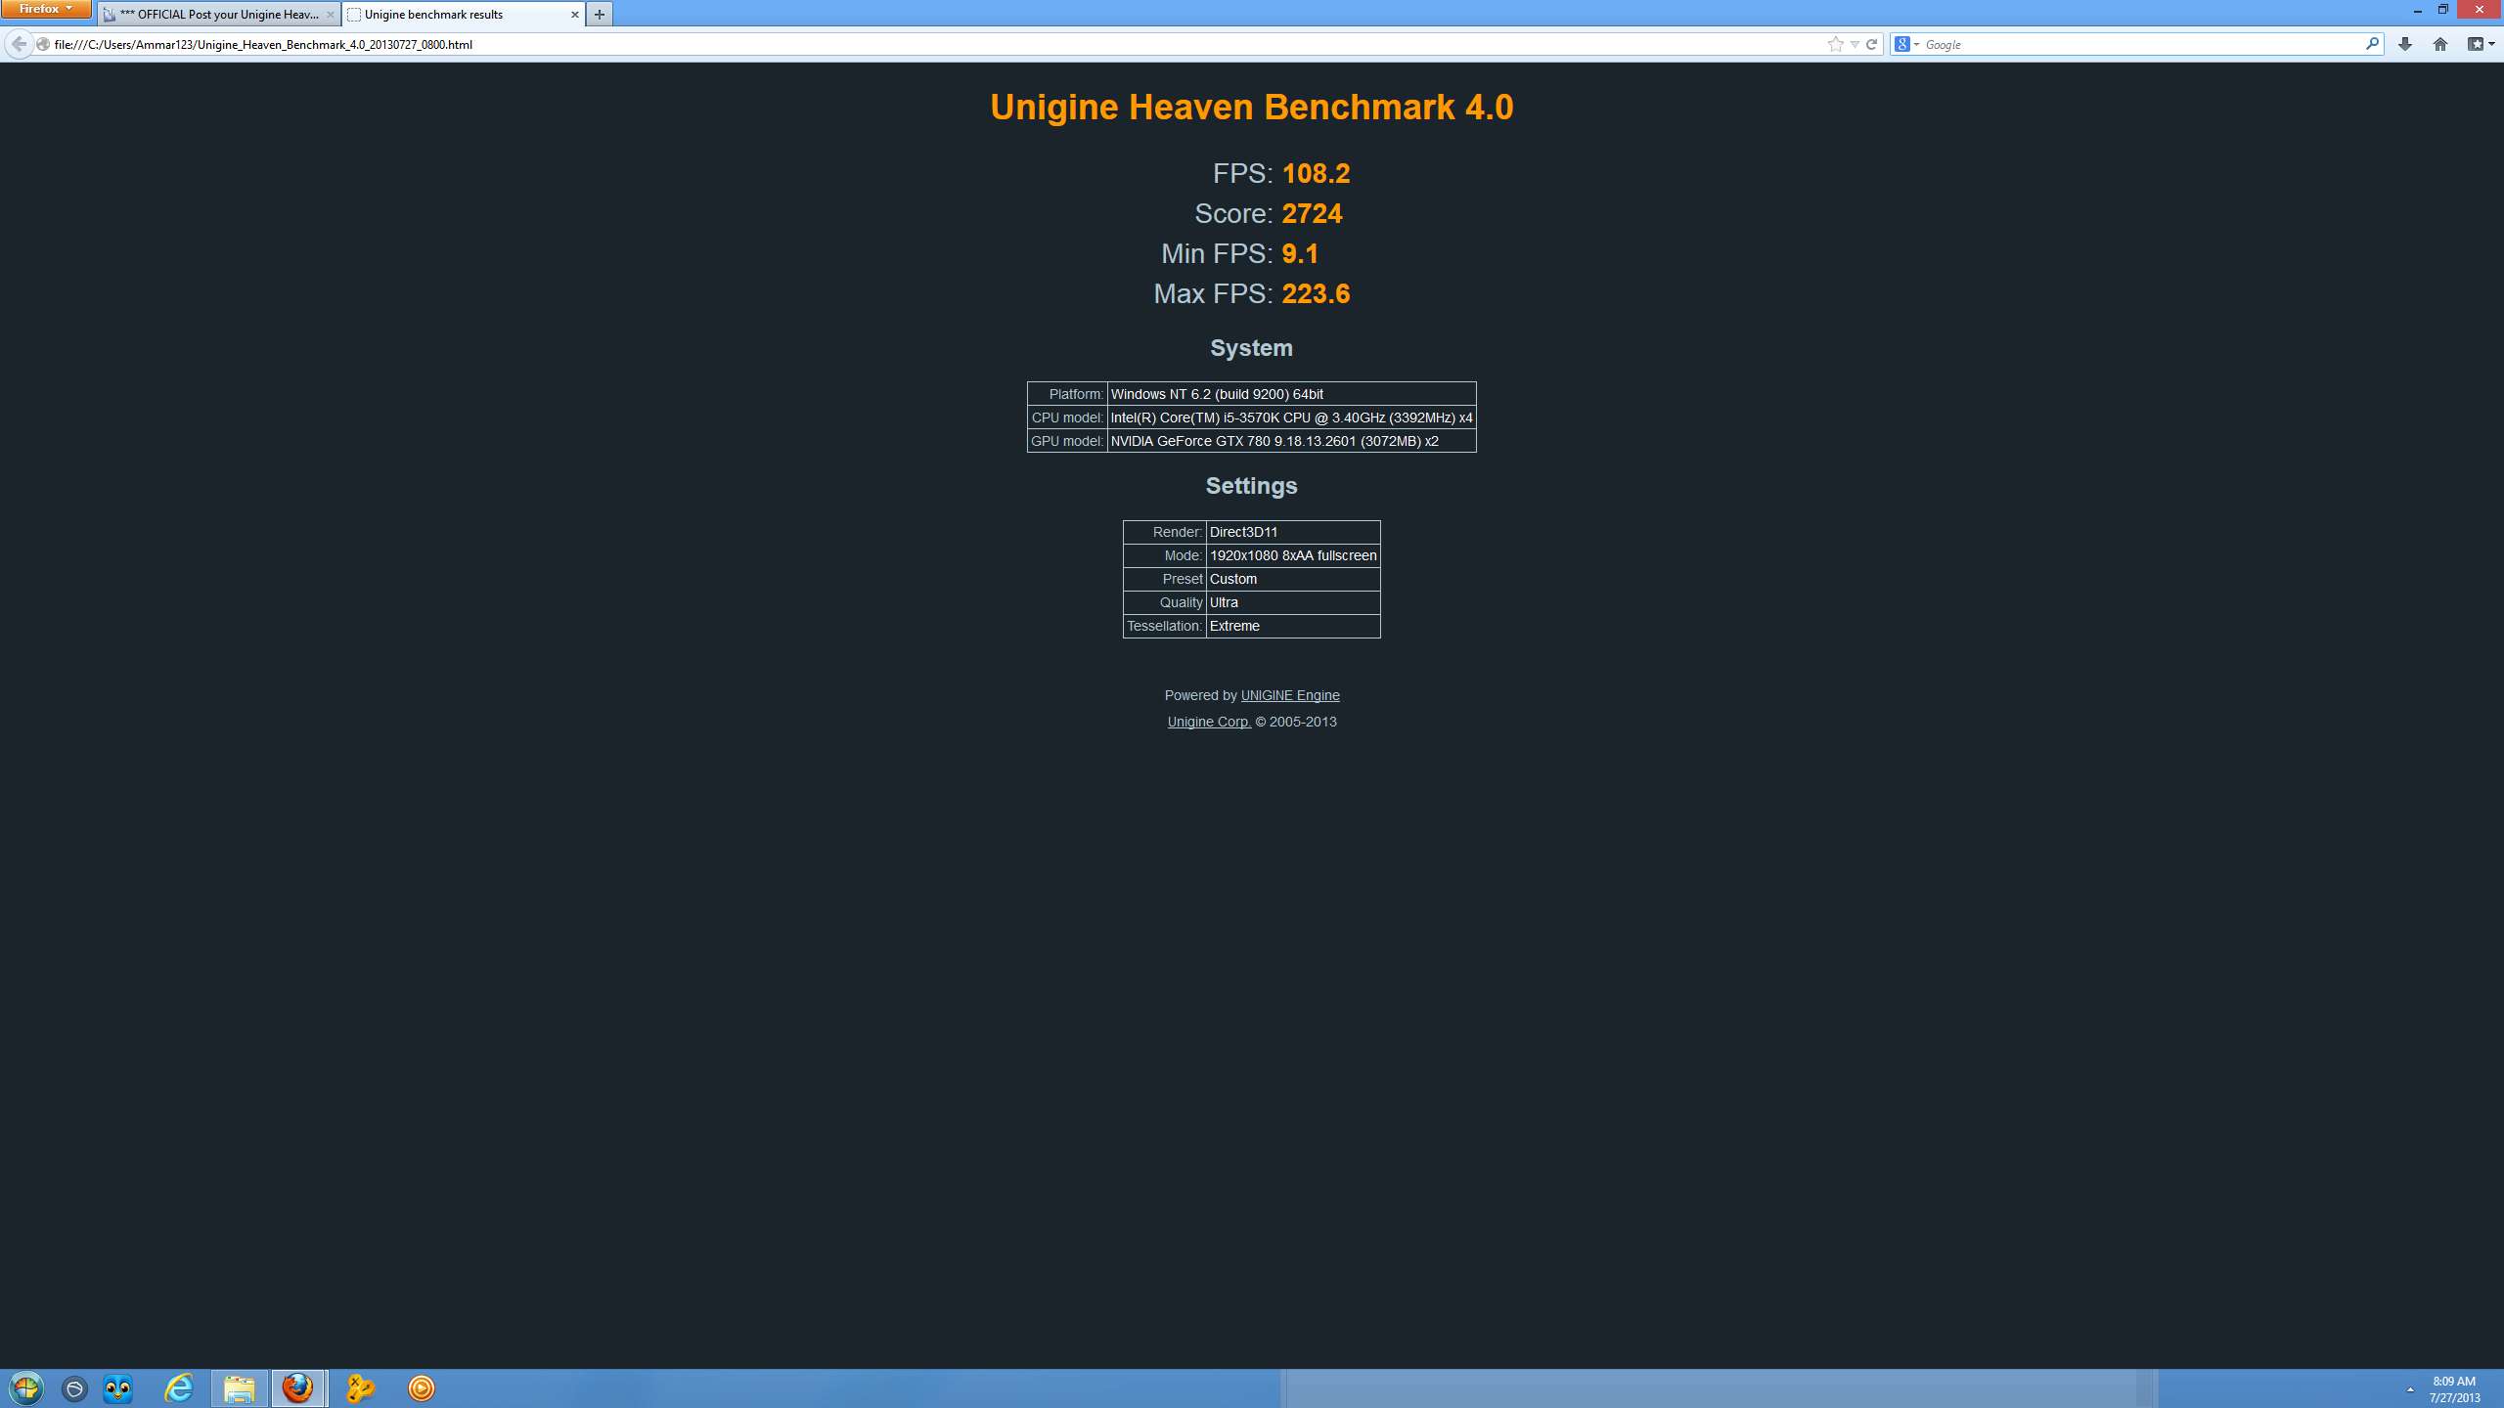Image resolution: width=2504 pixels, height=1408 pixels.
Task: Open the Downloads arrow icon
Action: (2405, 44)
